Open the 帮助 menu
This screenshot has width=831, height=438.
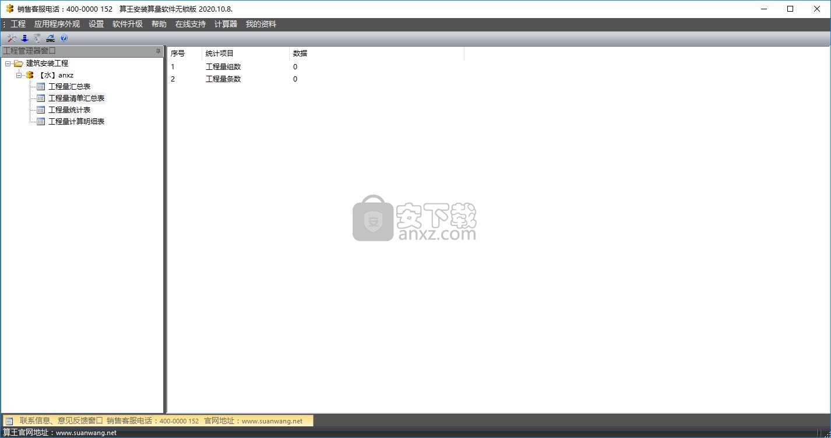159,24
